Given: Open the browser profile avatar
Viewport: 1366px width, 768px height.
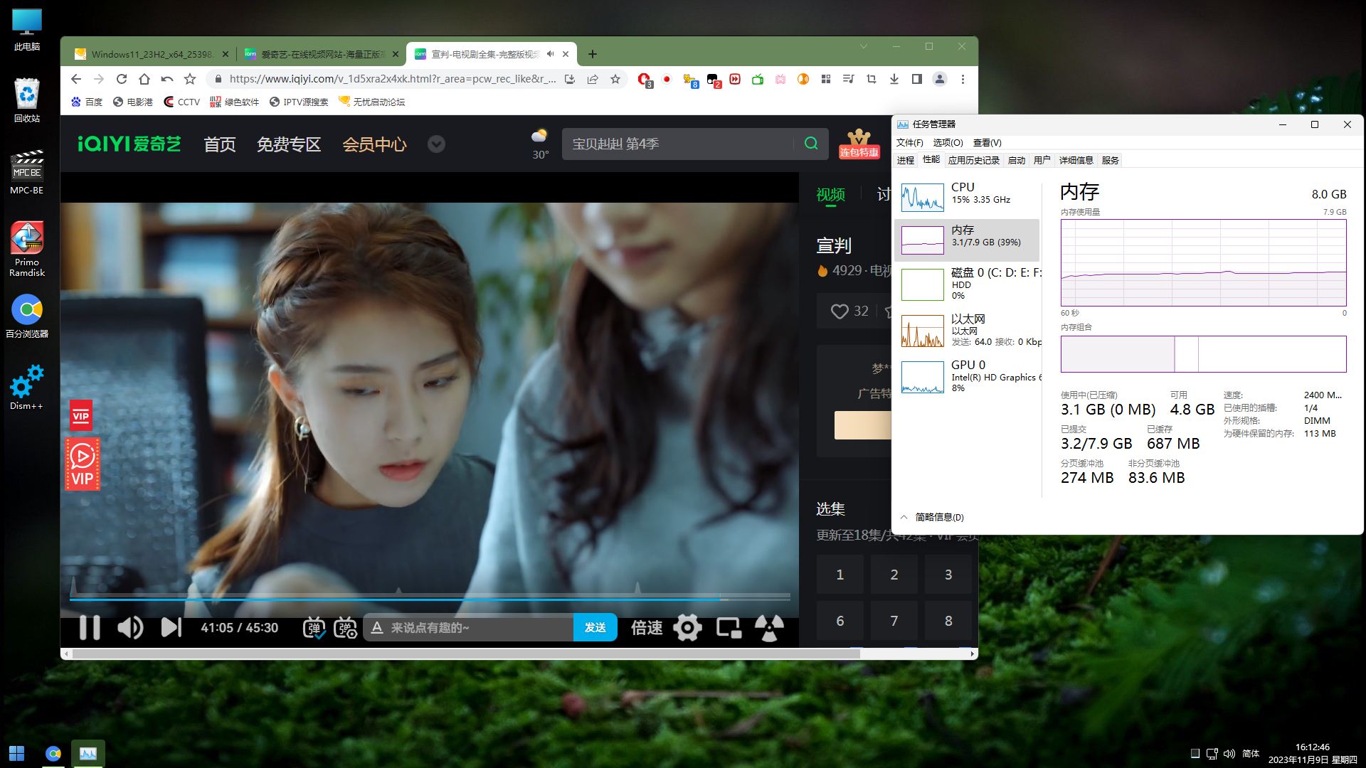Looking at the screenshot, I should click(940, 79).
